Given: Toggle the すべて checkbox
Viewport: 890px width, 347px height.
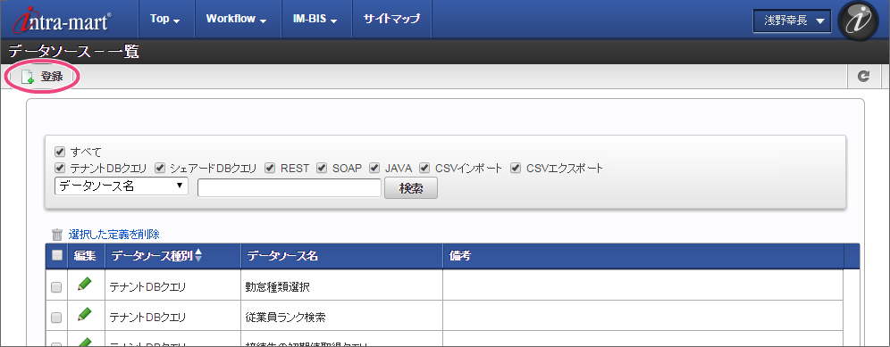Looking at the screenshot, I should point(60,152).
